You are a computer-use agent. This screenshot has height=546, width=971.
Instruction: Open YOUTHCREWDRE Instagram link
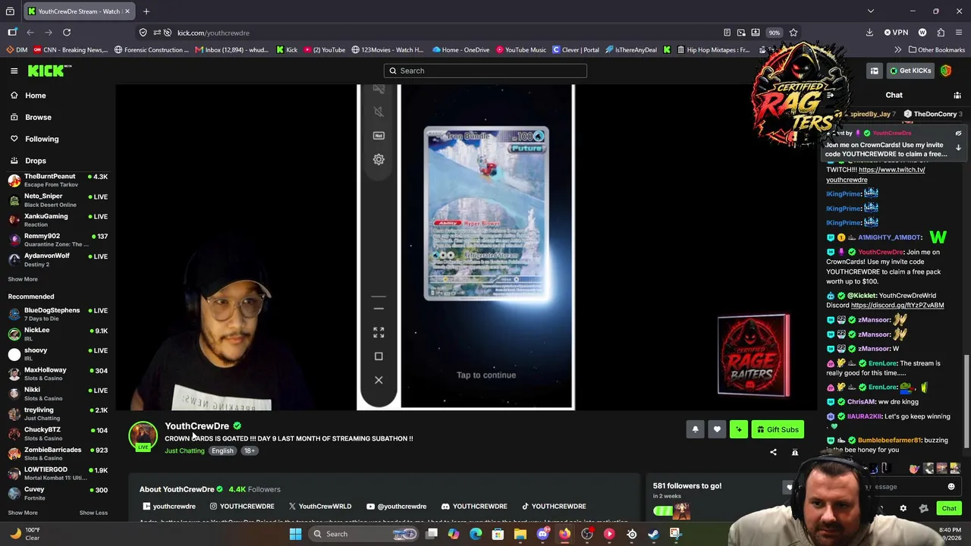pos(242,507)
